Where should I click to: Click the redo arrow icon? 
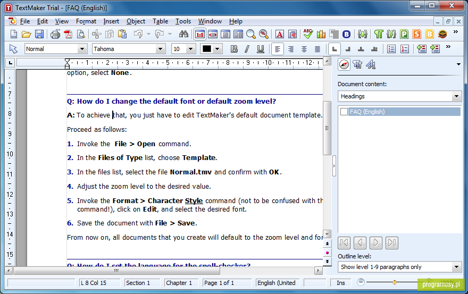click(160, 34)
